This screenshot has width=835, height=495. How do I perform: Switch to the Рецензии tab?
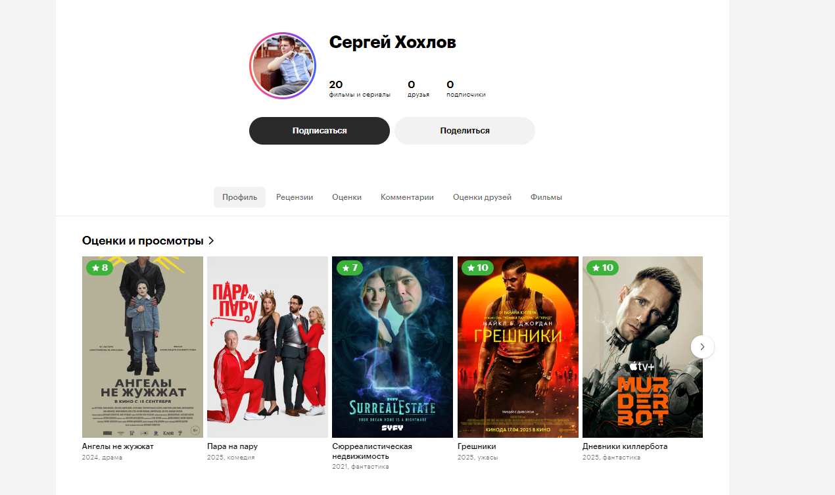(x=295, y=197)
